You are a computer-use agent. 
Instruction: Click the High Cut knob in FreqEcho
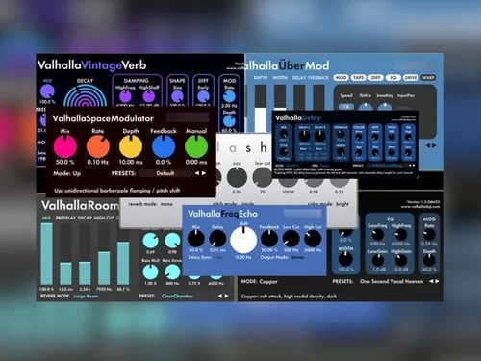pyautogui.click(x=313, y=239)
